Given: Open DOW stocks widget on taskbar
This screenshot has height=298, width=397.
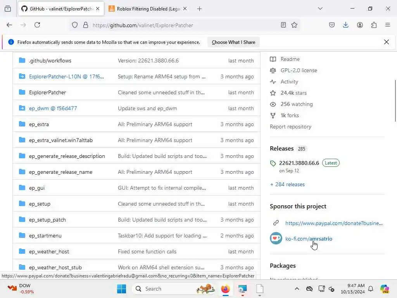Looking at the screenshot, I should click(x=21, y=289).
